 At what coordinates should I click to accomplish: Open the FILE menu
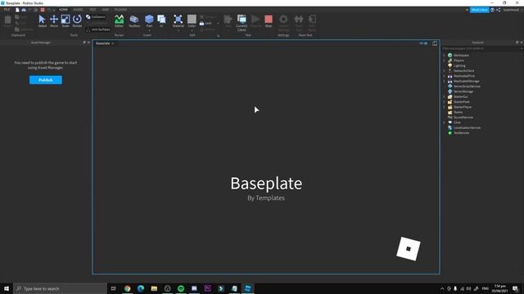(7, 10)
